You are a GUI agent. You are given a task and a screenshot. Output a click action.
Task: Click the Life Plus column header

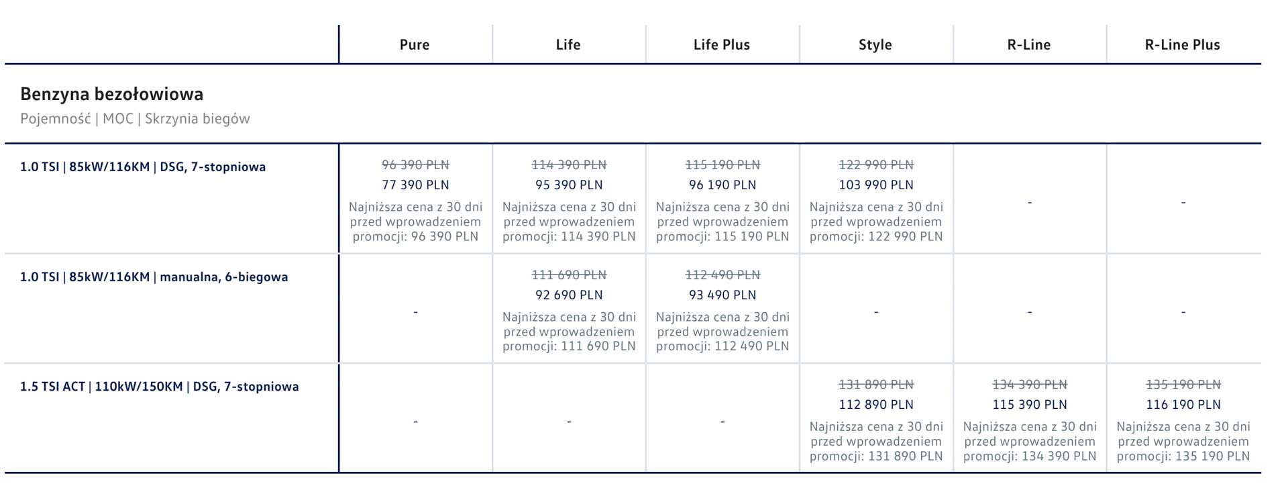pyautogui.click(x=722, y=45)
